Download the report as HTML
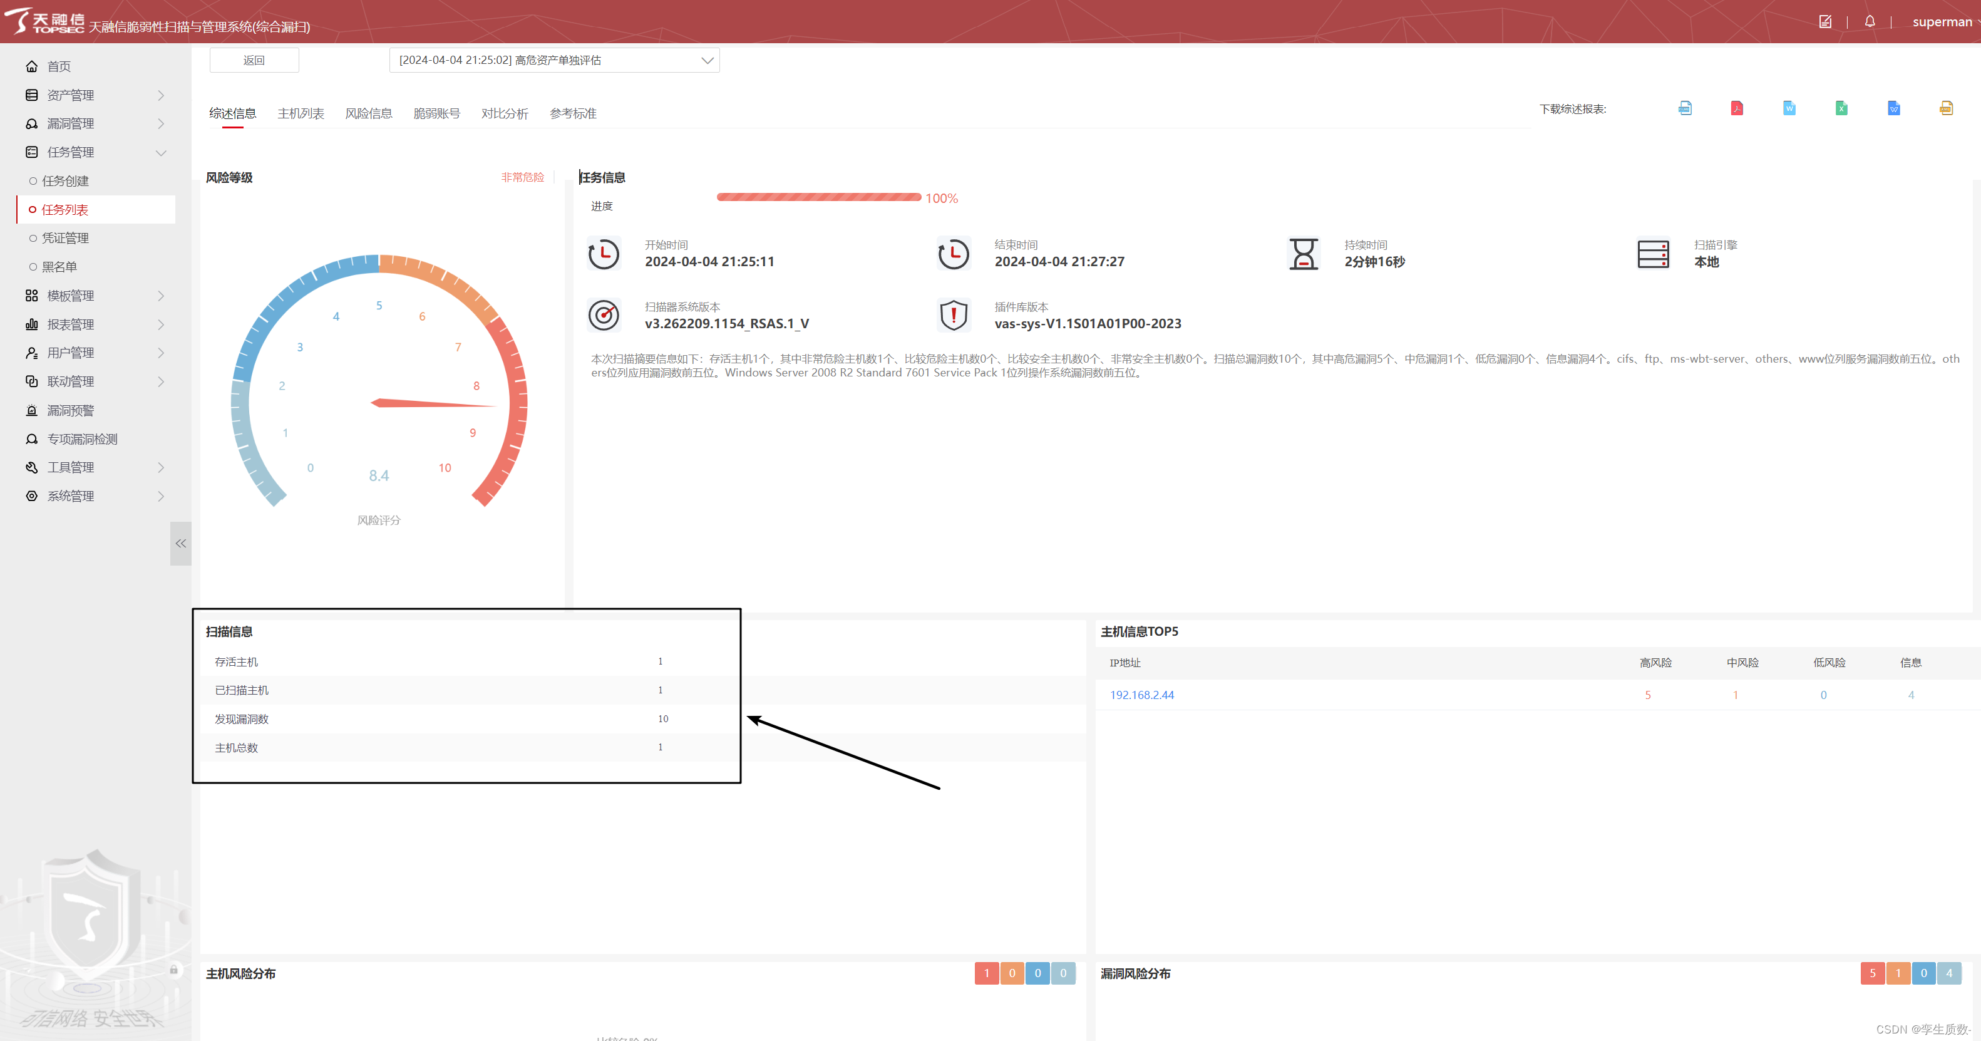This screenshot has height=1041, width=1981. [1684, 108]
